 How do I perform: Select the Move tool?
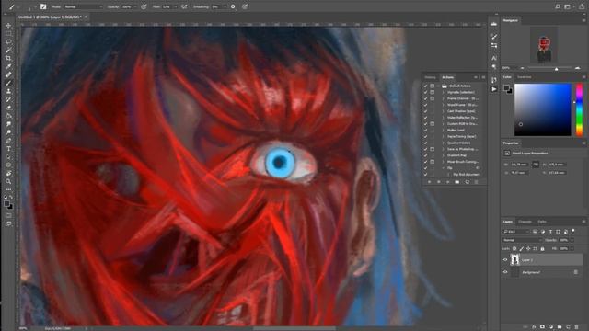(x=8, y=26)
